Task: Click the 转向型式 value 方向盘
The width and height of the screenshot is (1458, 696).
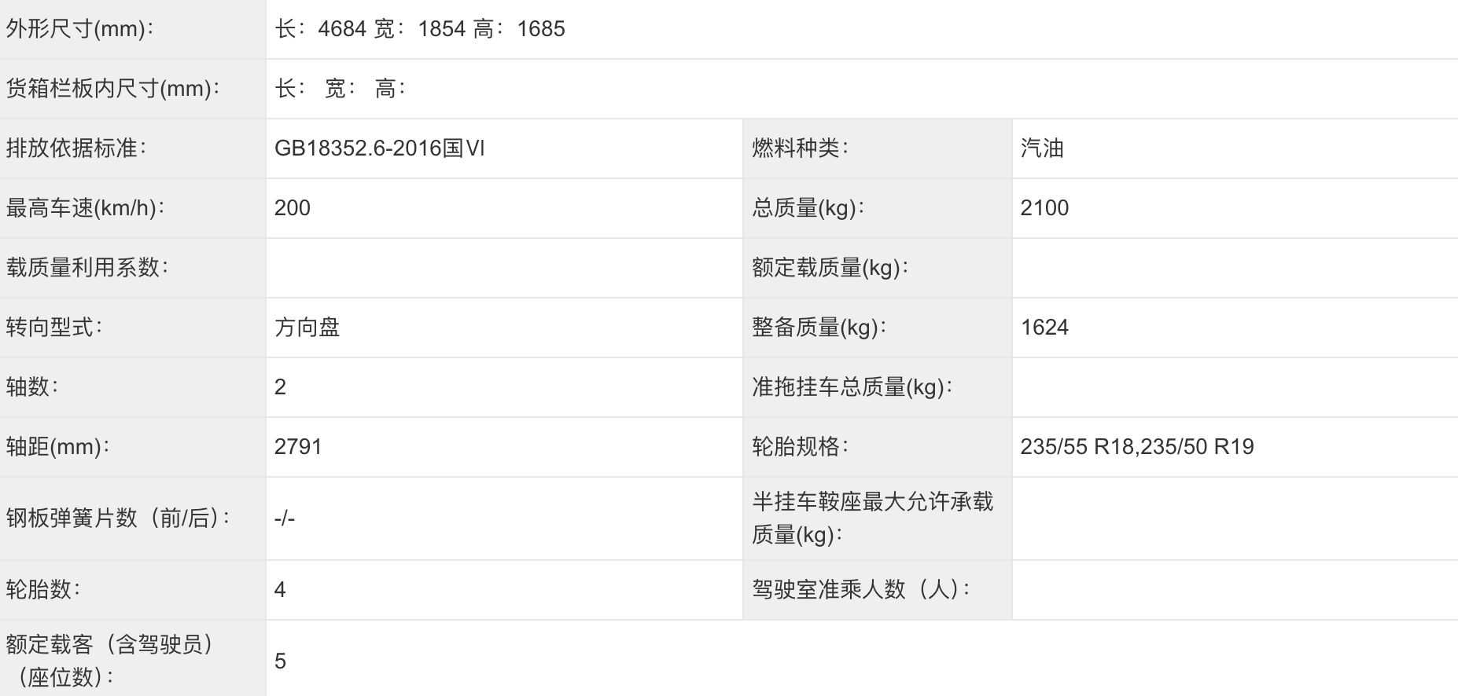Action: 307,328
